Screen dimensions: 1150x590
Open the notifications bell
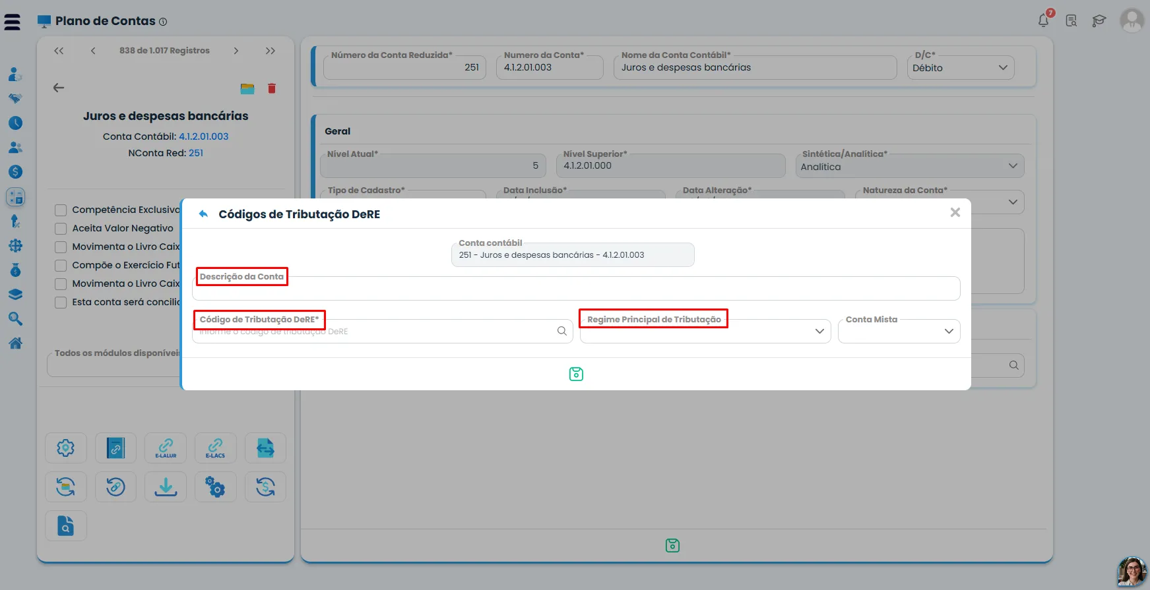(x=1044, y=20)
